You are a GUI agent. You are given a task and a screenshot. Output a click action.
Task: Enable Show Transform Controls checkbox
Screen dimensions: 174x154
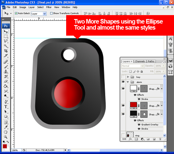[x=51, y=13]
